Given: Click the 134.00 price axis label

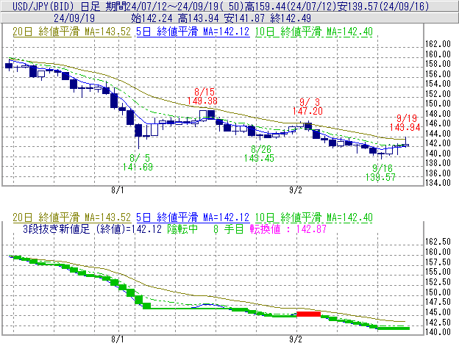Looking at the screenshot, I should [x=438, y=183].
